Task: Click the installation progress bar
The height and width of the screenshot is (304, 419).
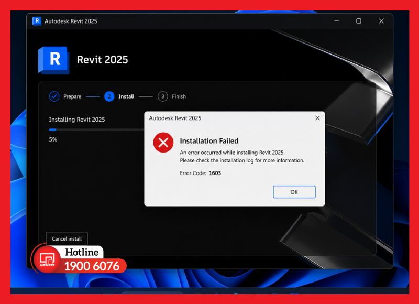Action: click(x=96, y=129)
